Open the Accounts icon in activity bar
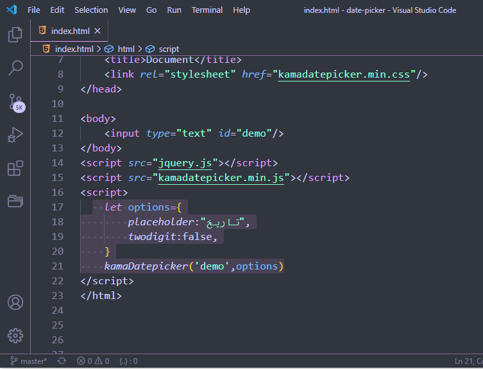This screenshot has width=483, height=369. pos(15,302)
